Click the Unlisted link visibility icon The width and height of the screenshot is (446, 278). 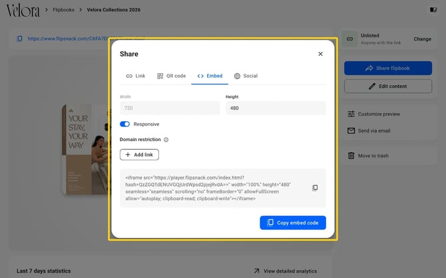349,39
